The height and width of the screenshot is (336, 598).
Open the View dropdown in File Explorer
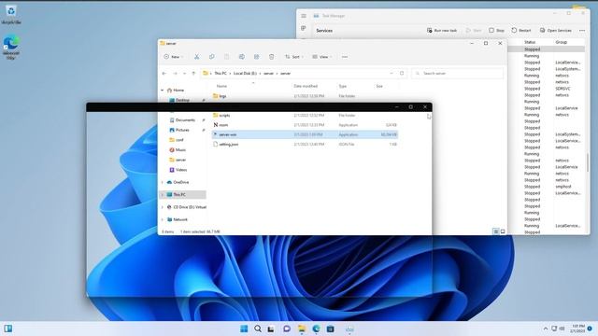(322, 57)
